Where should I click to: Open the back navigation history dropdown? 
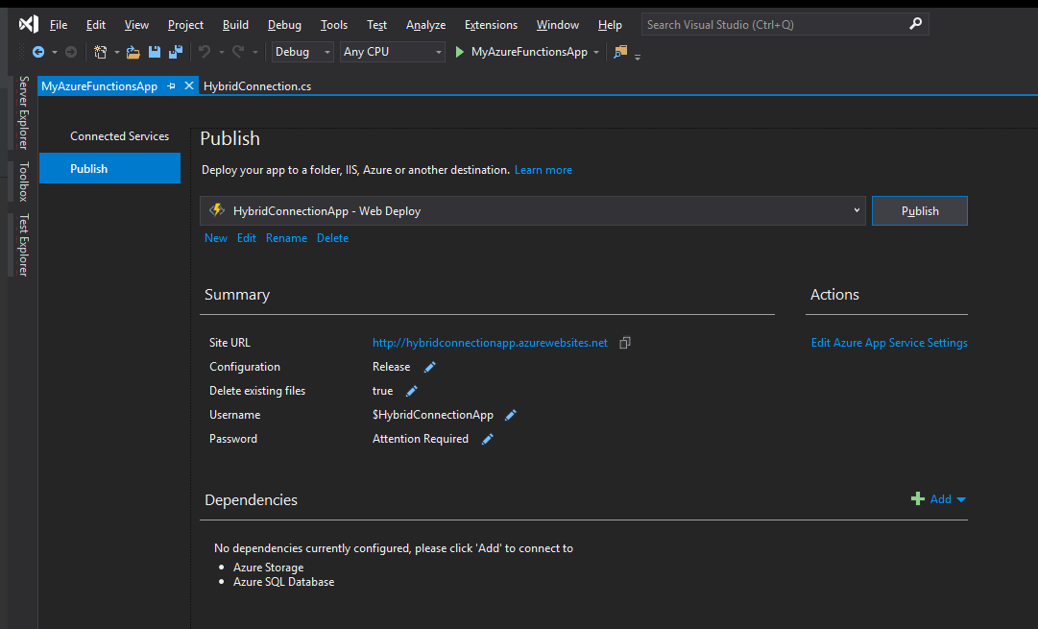click(x=55, y=52)
